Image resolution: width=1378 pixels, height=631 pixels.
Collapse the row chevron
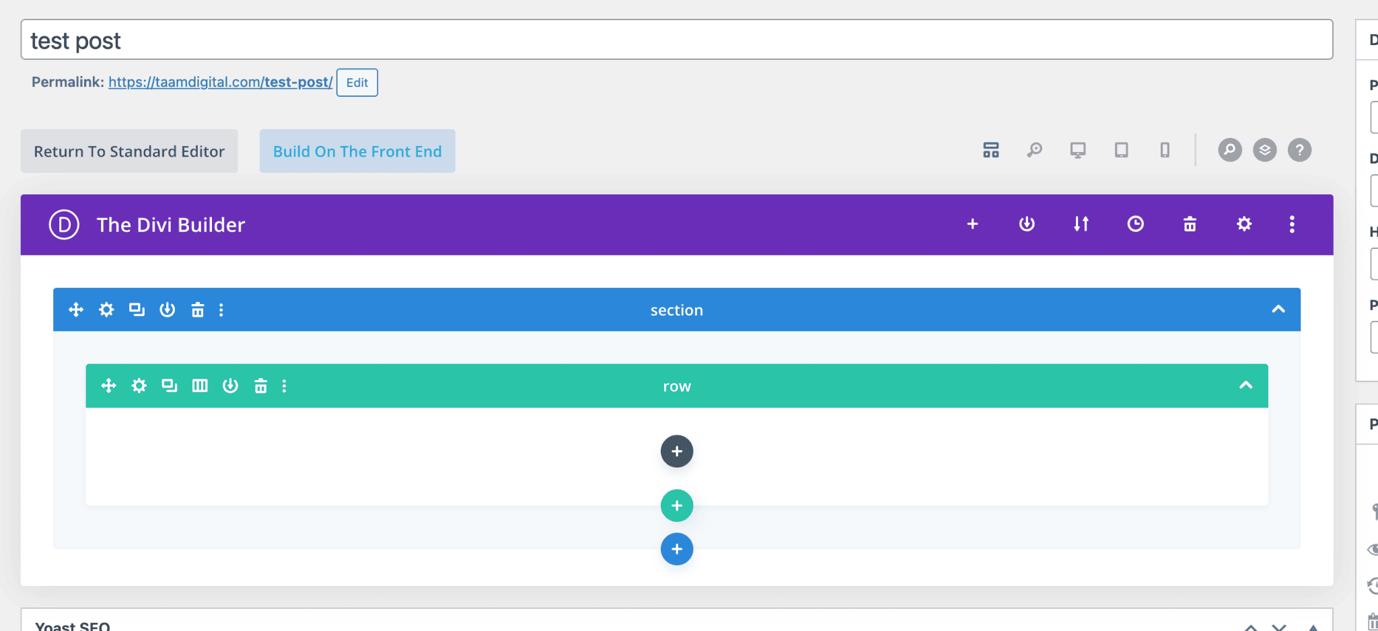1246,385
